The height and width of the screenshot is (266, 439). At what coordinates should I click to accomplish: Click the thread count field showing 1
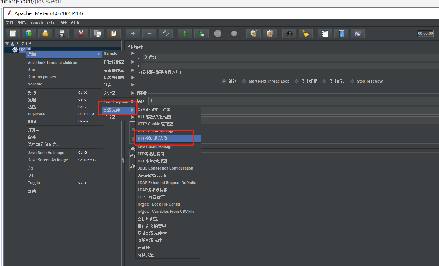(294, 101)
